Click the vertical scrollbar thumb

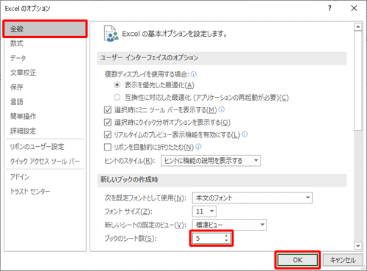[358, 81]
